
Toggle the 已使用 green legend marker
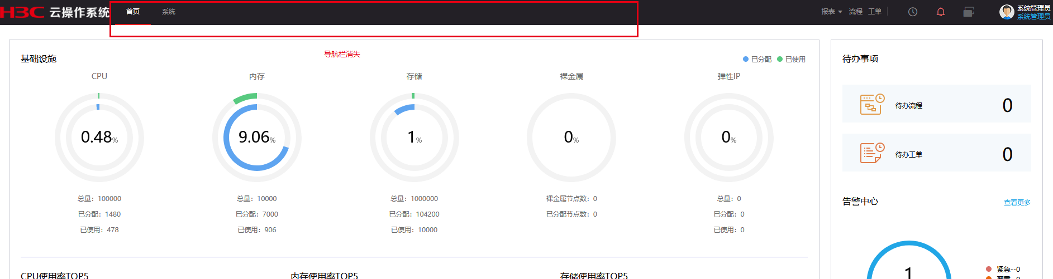click(x=780, y=59)
